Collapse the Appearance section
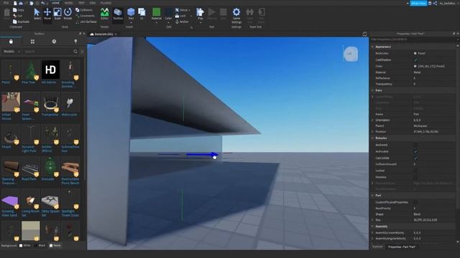Image resolution: width=460 pixels, height=258 pixels. point(372,47)
